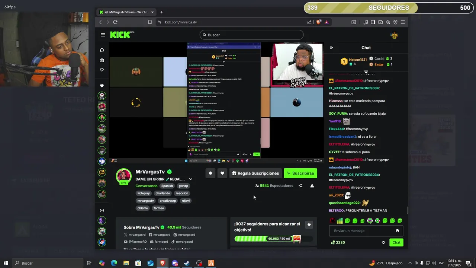The image size is (476, 268).
Task: Click the Brave Shields lion icon
Action: pos(319,22)
